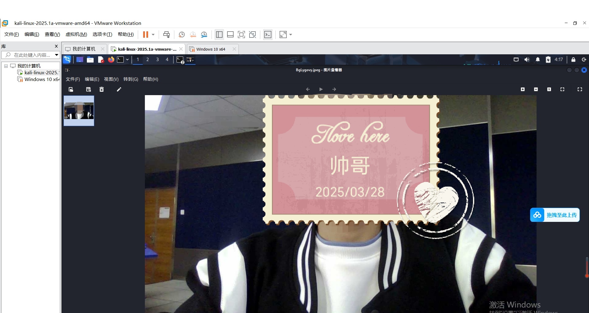Select the terminal window task button with badge 2

pos(180,60)
